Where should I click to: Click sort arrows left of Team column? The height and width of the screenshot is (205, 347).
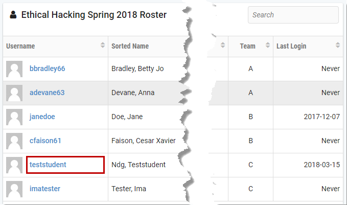click(x=223, y=45)
